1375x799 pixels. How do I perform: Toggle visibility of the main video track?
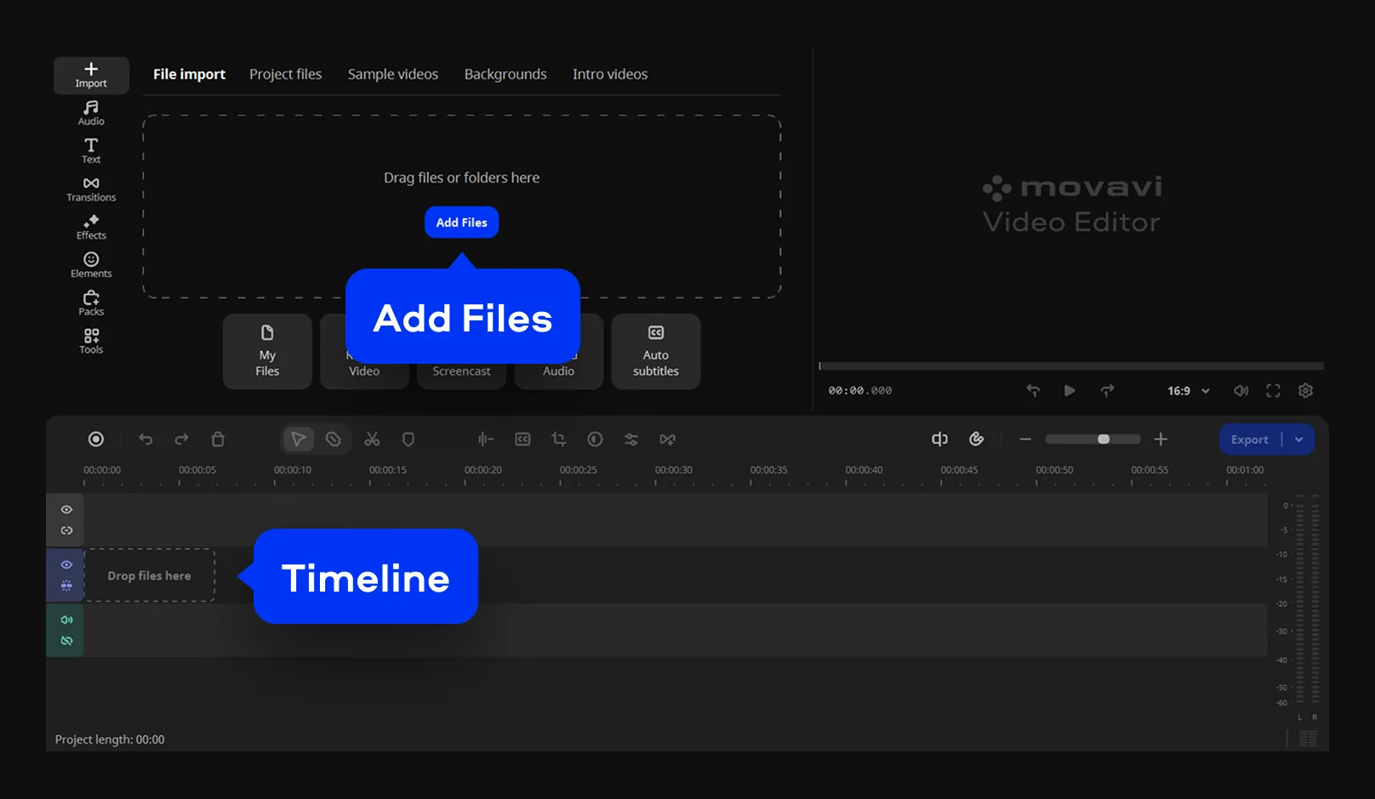pos(66,564)
